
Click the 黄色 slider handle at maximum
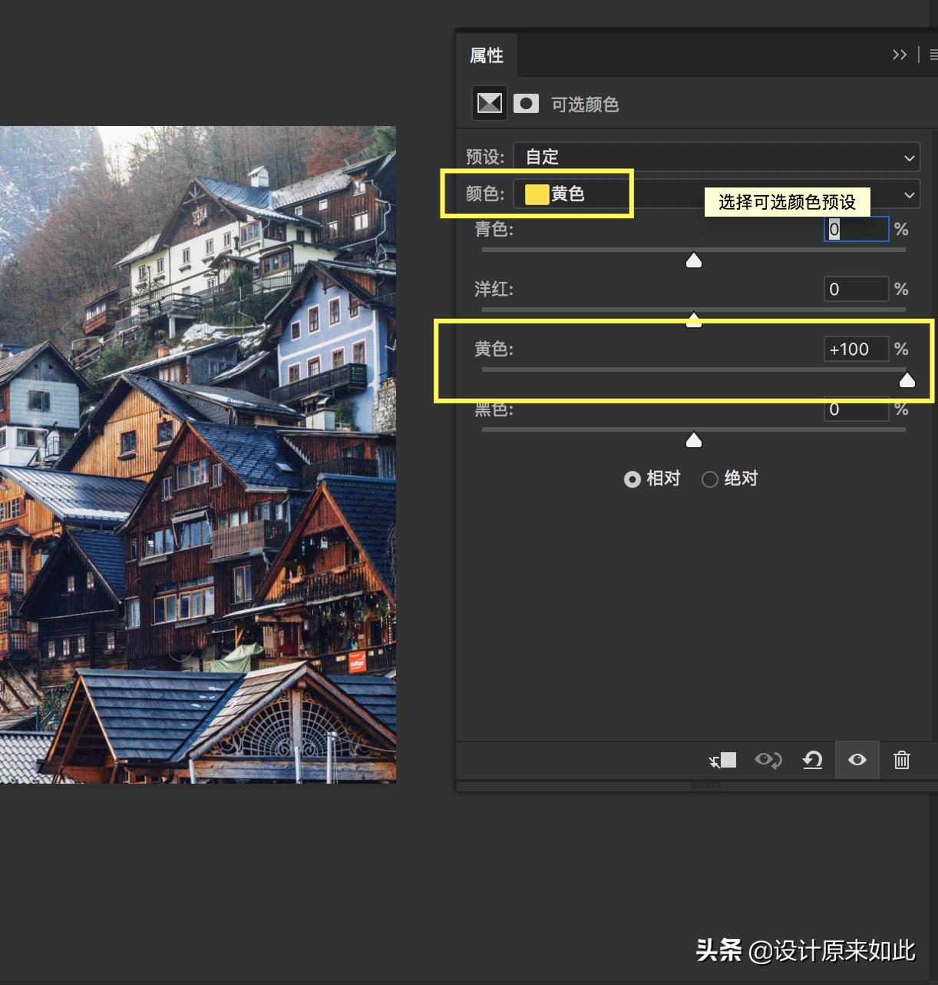click(x=907, y=380)
